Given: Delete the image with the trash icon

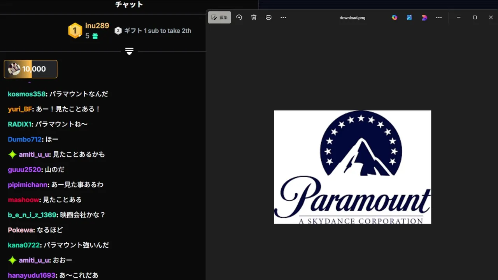Looking at the screenshot, I should click(x=254, y=17).
